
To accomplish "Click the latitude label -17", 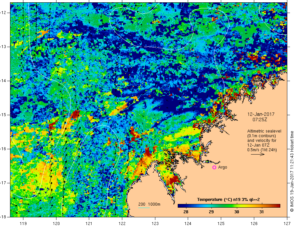I will pyautogui.click(x=3, y=183).
